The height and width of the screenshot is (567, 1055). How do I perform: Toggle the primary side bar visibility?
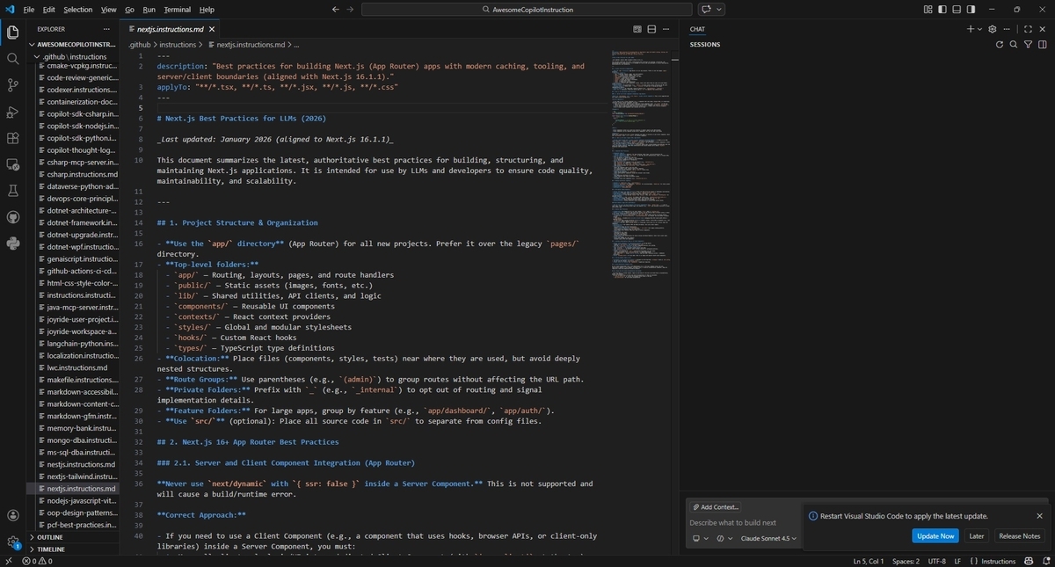[943, 10]
